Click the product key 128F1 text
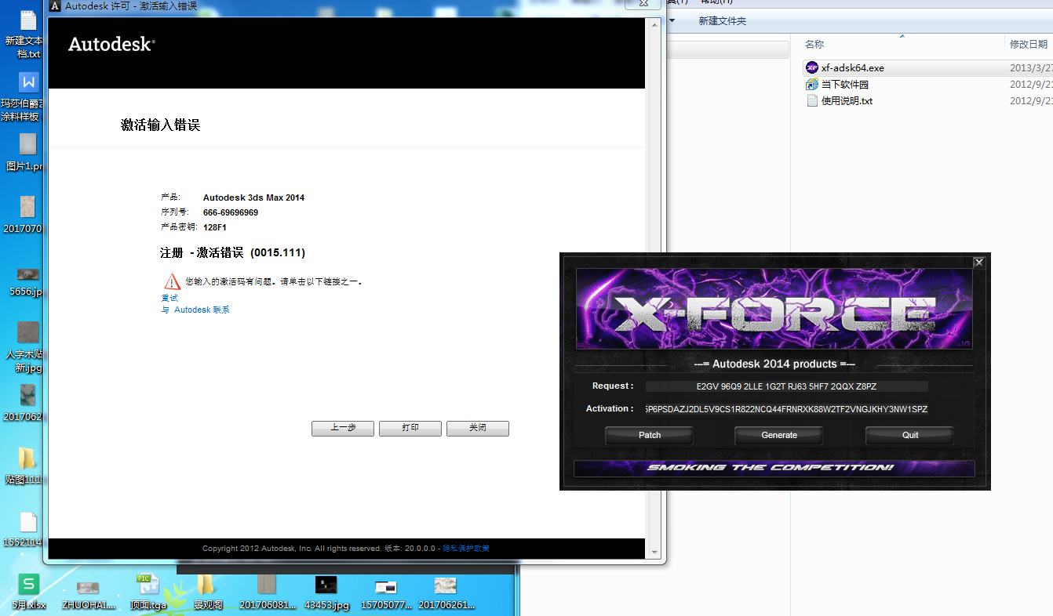Image resolution: width=1053 pixels, height=616 pixels. (x=215, y=227)
